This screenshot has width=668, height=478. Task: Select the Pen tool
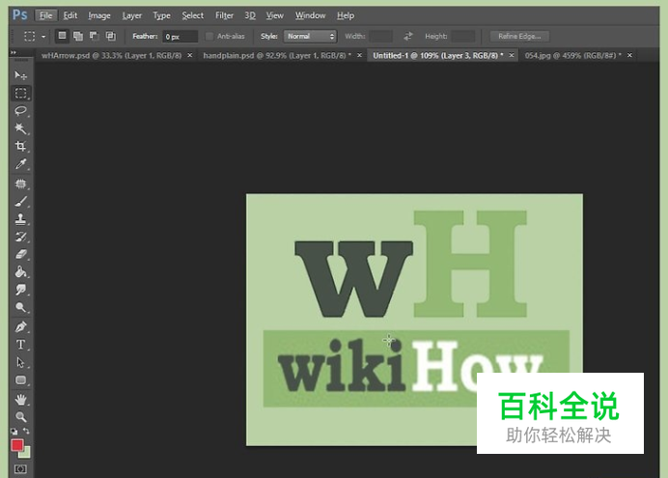click(20, 326)
